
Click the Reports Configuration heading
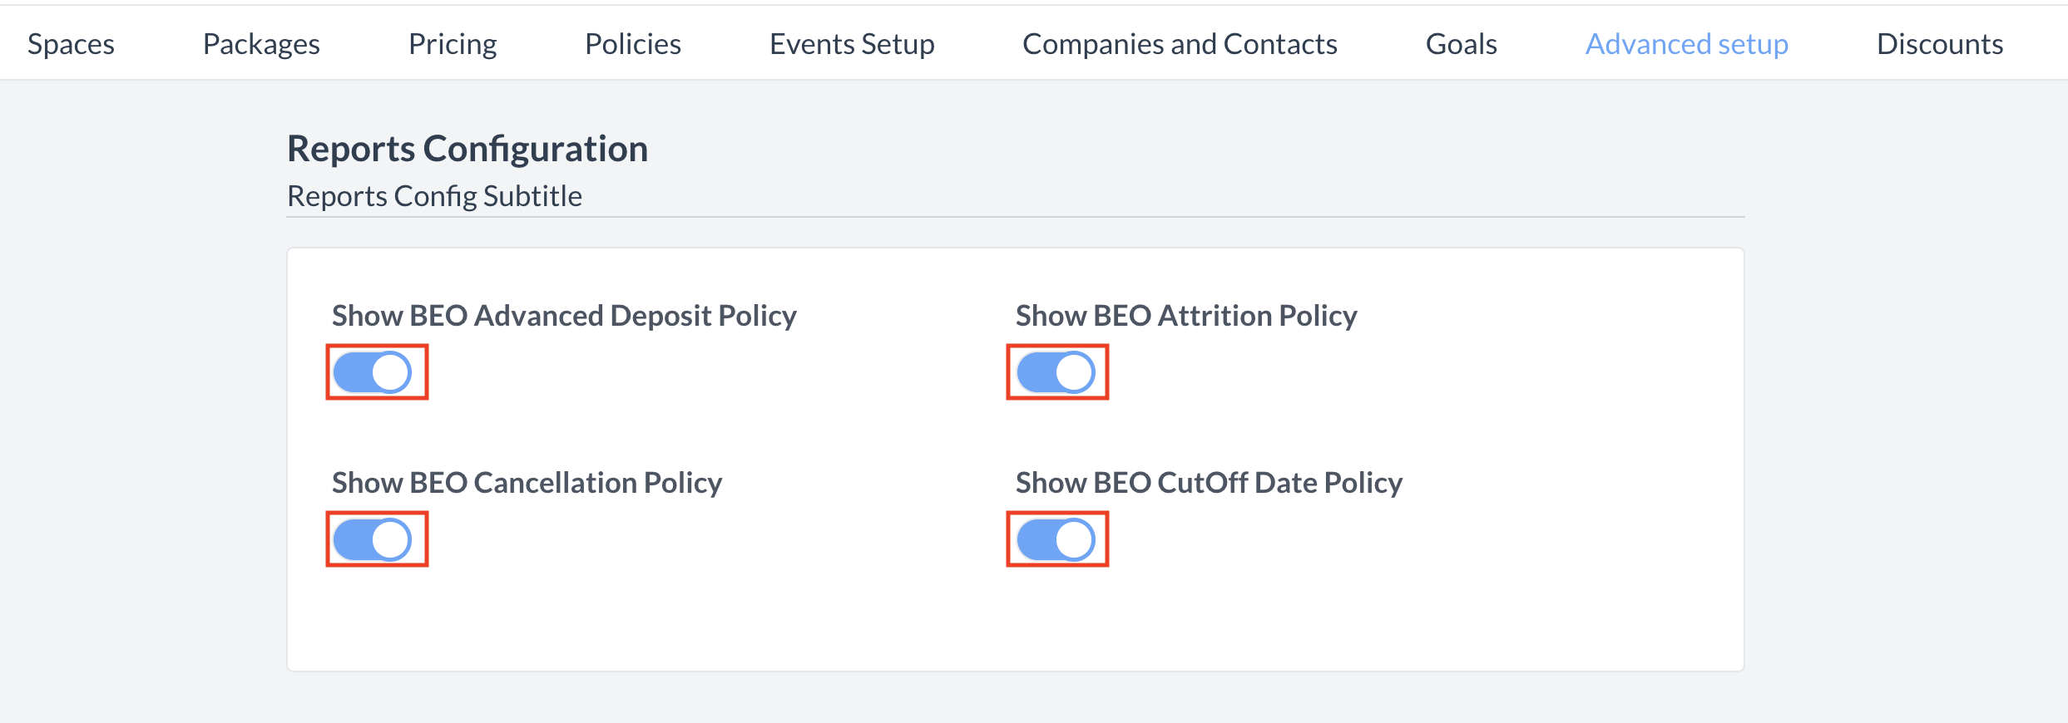point(467,148)
